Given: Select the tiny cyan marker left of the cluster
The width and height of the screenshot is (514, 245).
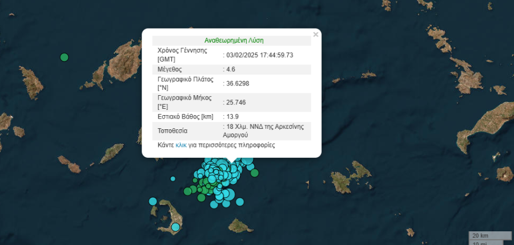Looking at the screenshot, I should (172, 179).
